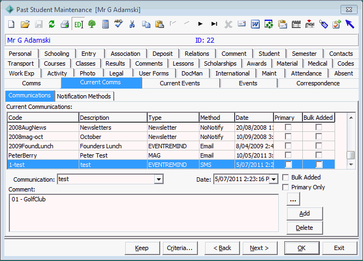Screen dimensions: 363x261
Task: Open the calculator icon
Action: pos(106,24)
